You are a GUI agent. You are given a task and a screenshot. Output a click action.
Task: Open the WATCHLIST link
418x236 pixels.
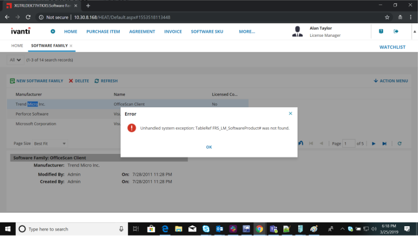point(392,47)
